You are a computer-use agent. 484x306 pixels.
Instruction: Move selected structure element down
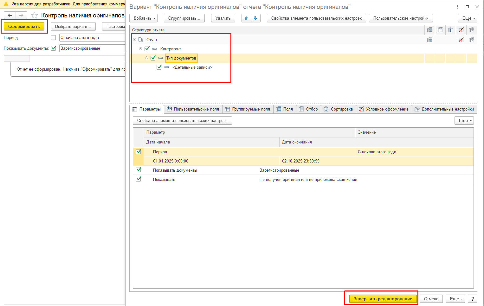[x=255, y=18]
